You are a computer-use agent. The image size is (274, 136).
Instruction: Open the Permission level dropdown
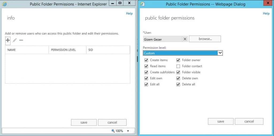[220, 53]
